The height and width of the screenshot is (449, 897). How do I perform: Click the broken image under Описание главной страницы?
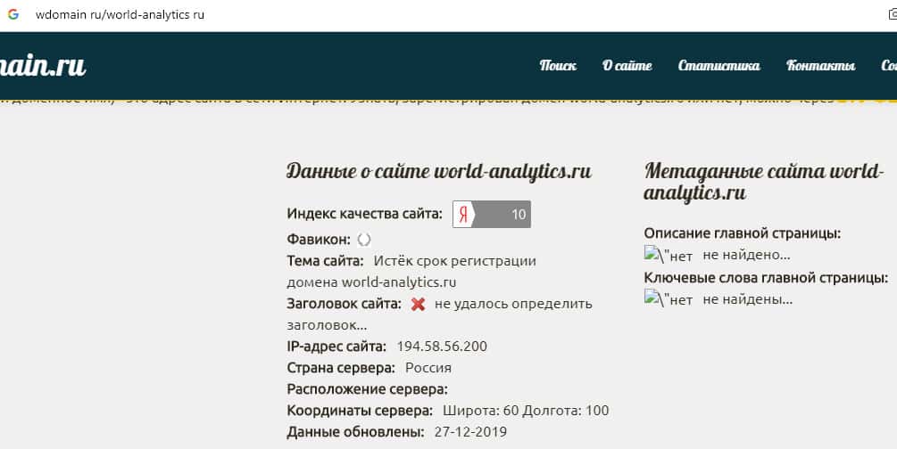[669, 255]
